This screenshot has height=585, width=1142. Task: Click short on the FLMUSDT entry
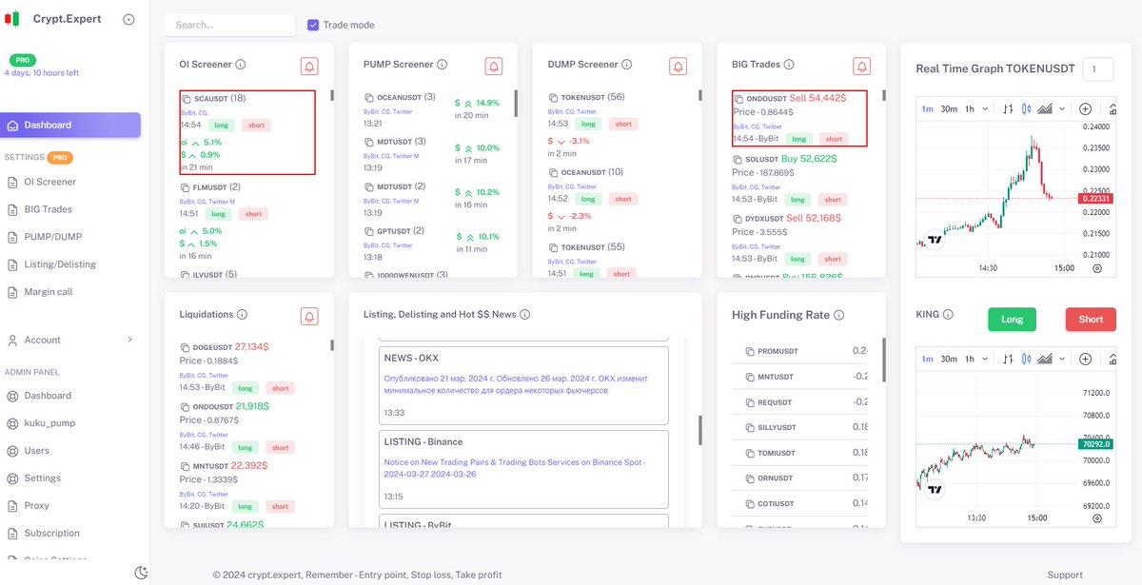(x=253, y=214)
